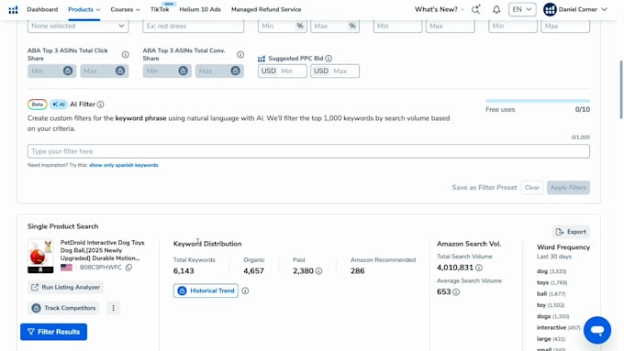Click word frequency term "interactive"

(552, 327)
